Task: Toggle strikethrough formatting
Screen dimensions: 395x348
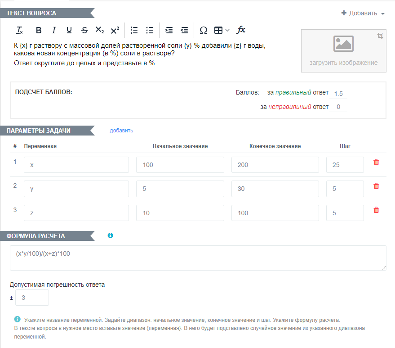Action: point(84,30)
